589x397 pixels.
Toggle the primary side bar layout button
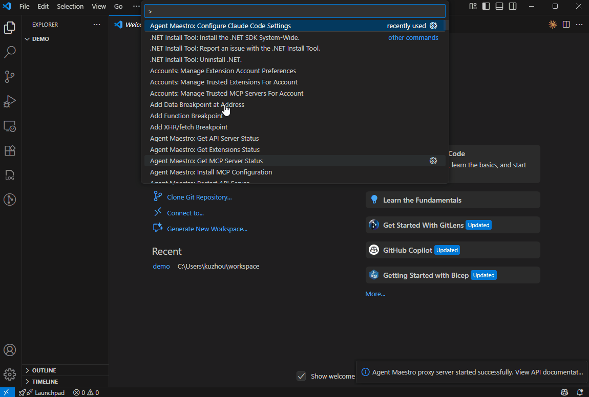coord(486,6)
